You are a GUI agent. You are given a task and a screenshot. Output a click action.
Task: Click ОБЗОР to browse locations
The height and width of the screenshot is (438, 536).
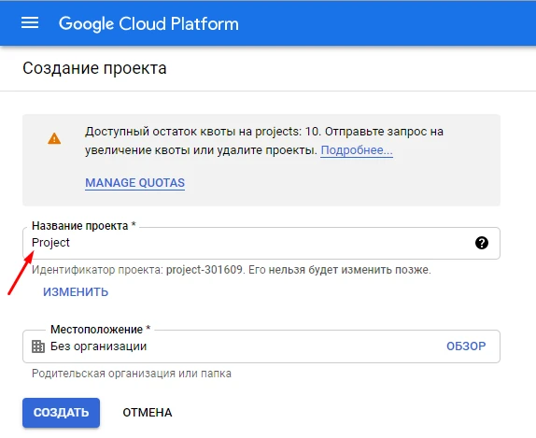[x=466, y=346]
